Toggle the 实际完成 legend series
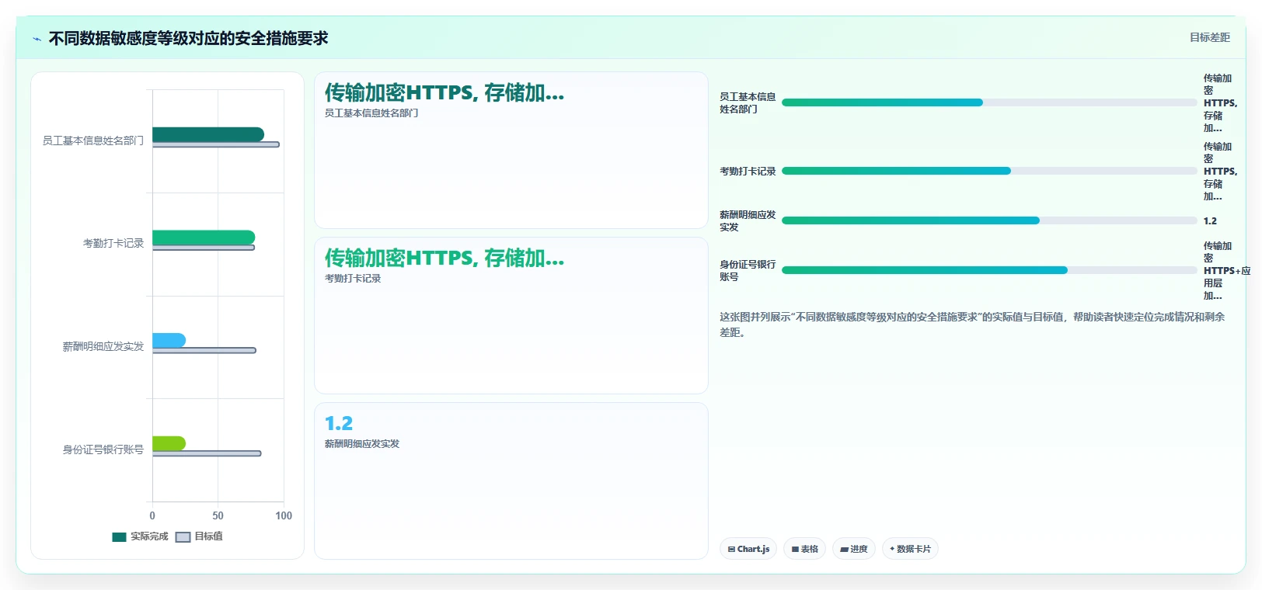This screenshot has height=590, width=1262. tap(140, 536)
